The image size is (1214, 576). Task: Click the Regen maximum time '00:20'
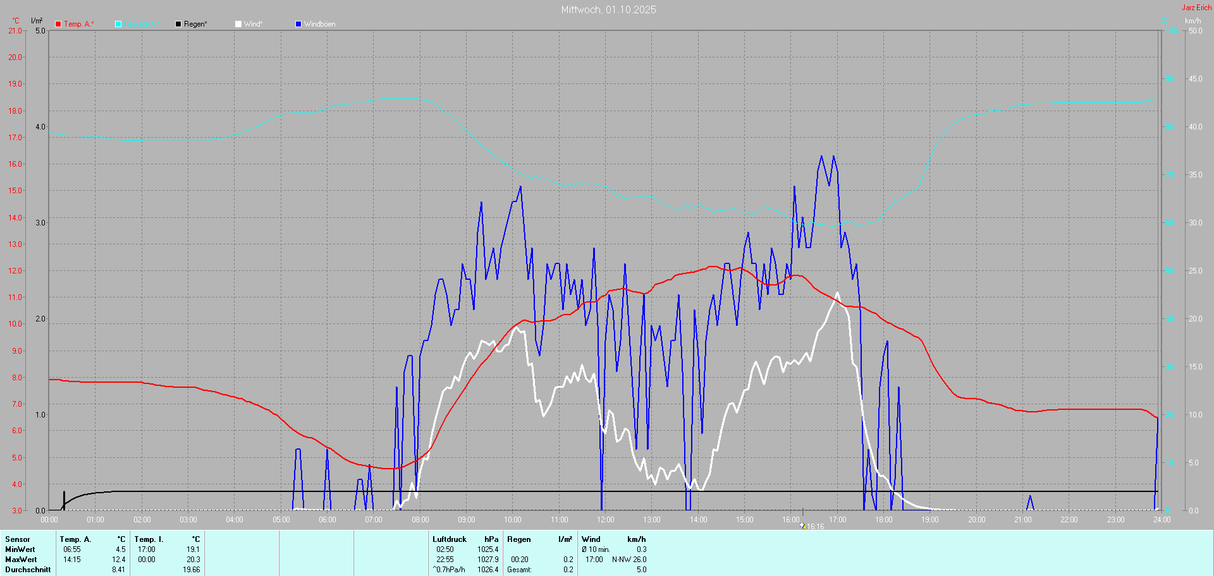coord(520,560)
